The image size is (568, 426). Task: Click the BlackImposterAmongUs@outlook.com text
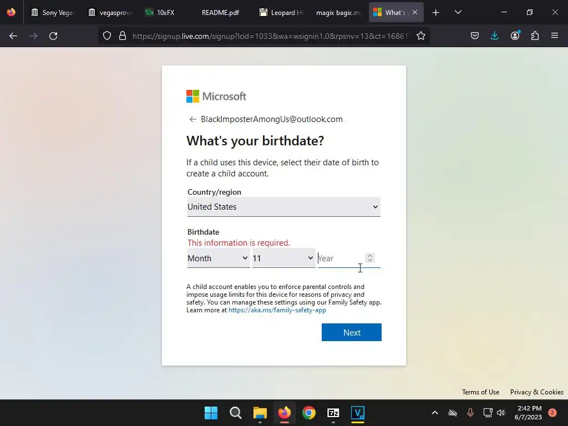click(272, 119)
